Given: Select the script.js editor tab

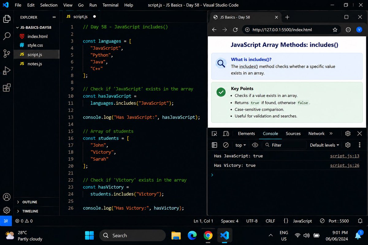Looking at the screenshot, I should 81,17.
